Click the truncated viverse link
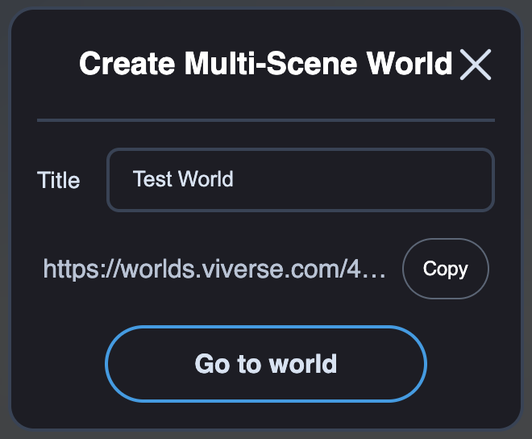The width and height of the screenshot is (532, 439). coord(214,269)
